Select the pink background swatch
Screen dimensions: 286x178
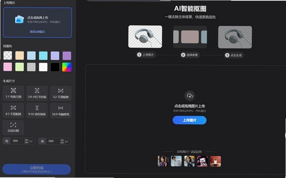point(8,67)
